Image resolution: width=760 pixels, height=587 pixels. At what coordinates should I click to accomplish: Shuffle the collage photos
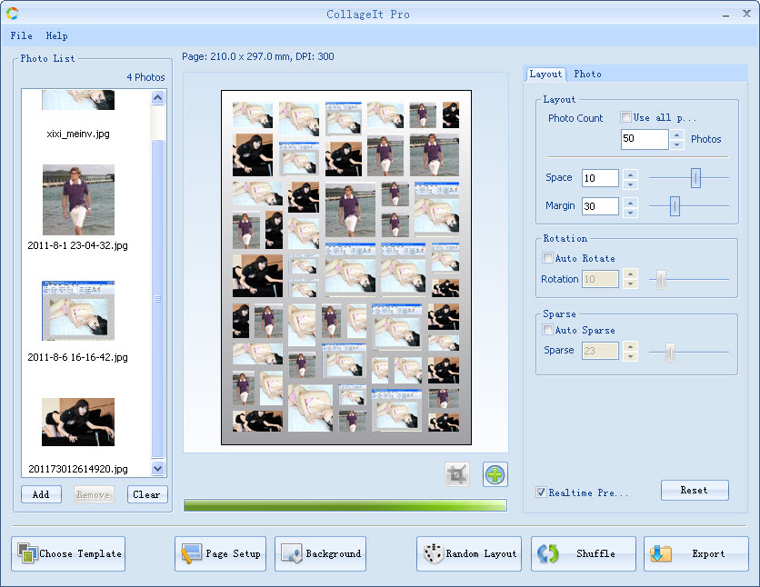[583, 553]
